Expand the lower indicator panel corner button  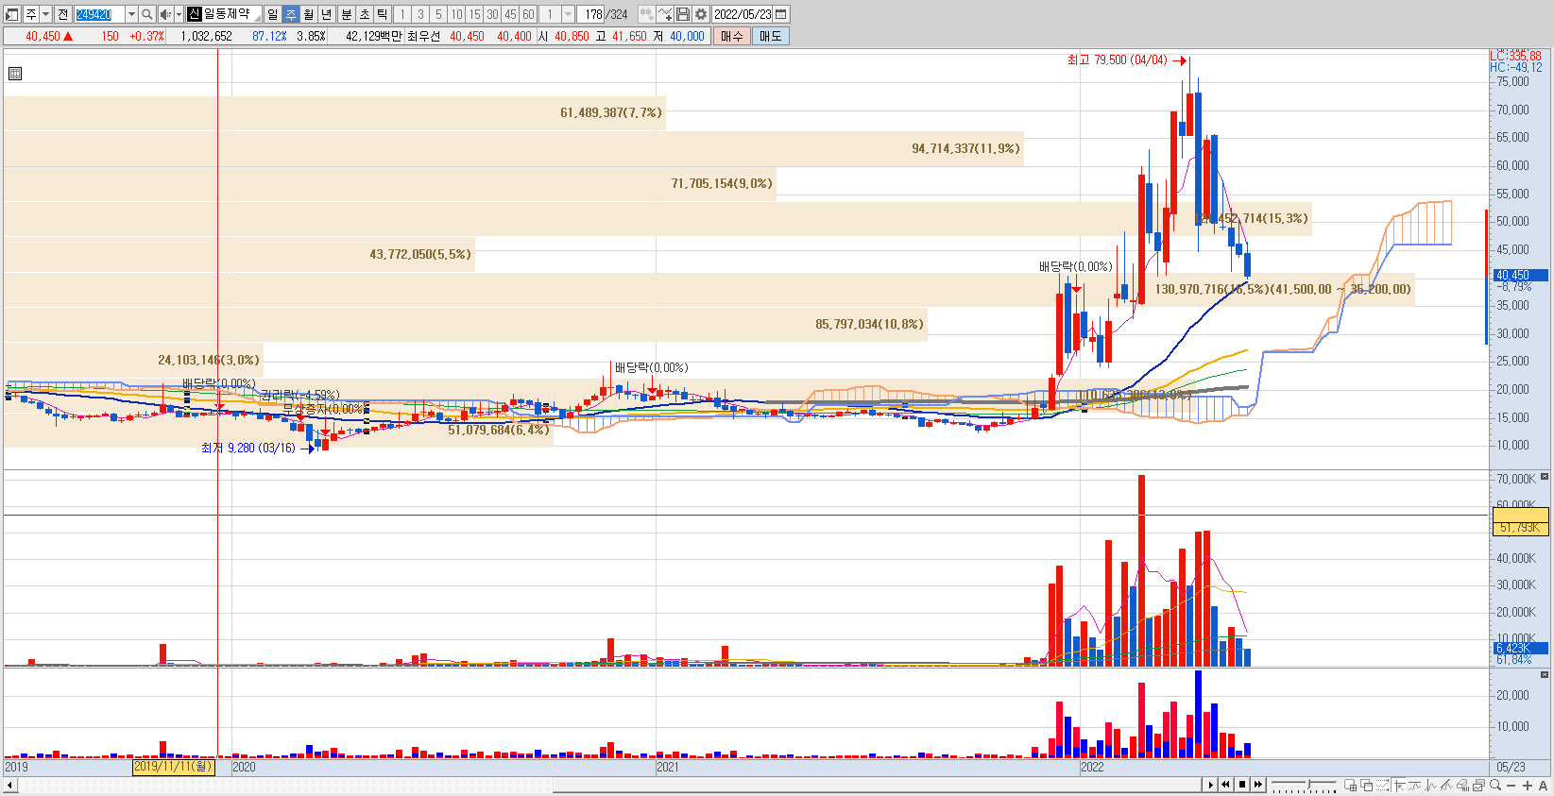(1545, 674)
